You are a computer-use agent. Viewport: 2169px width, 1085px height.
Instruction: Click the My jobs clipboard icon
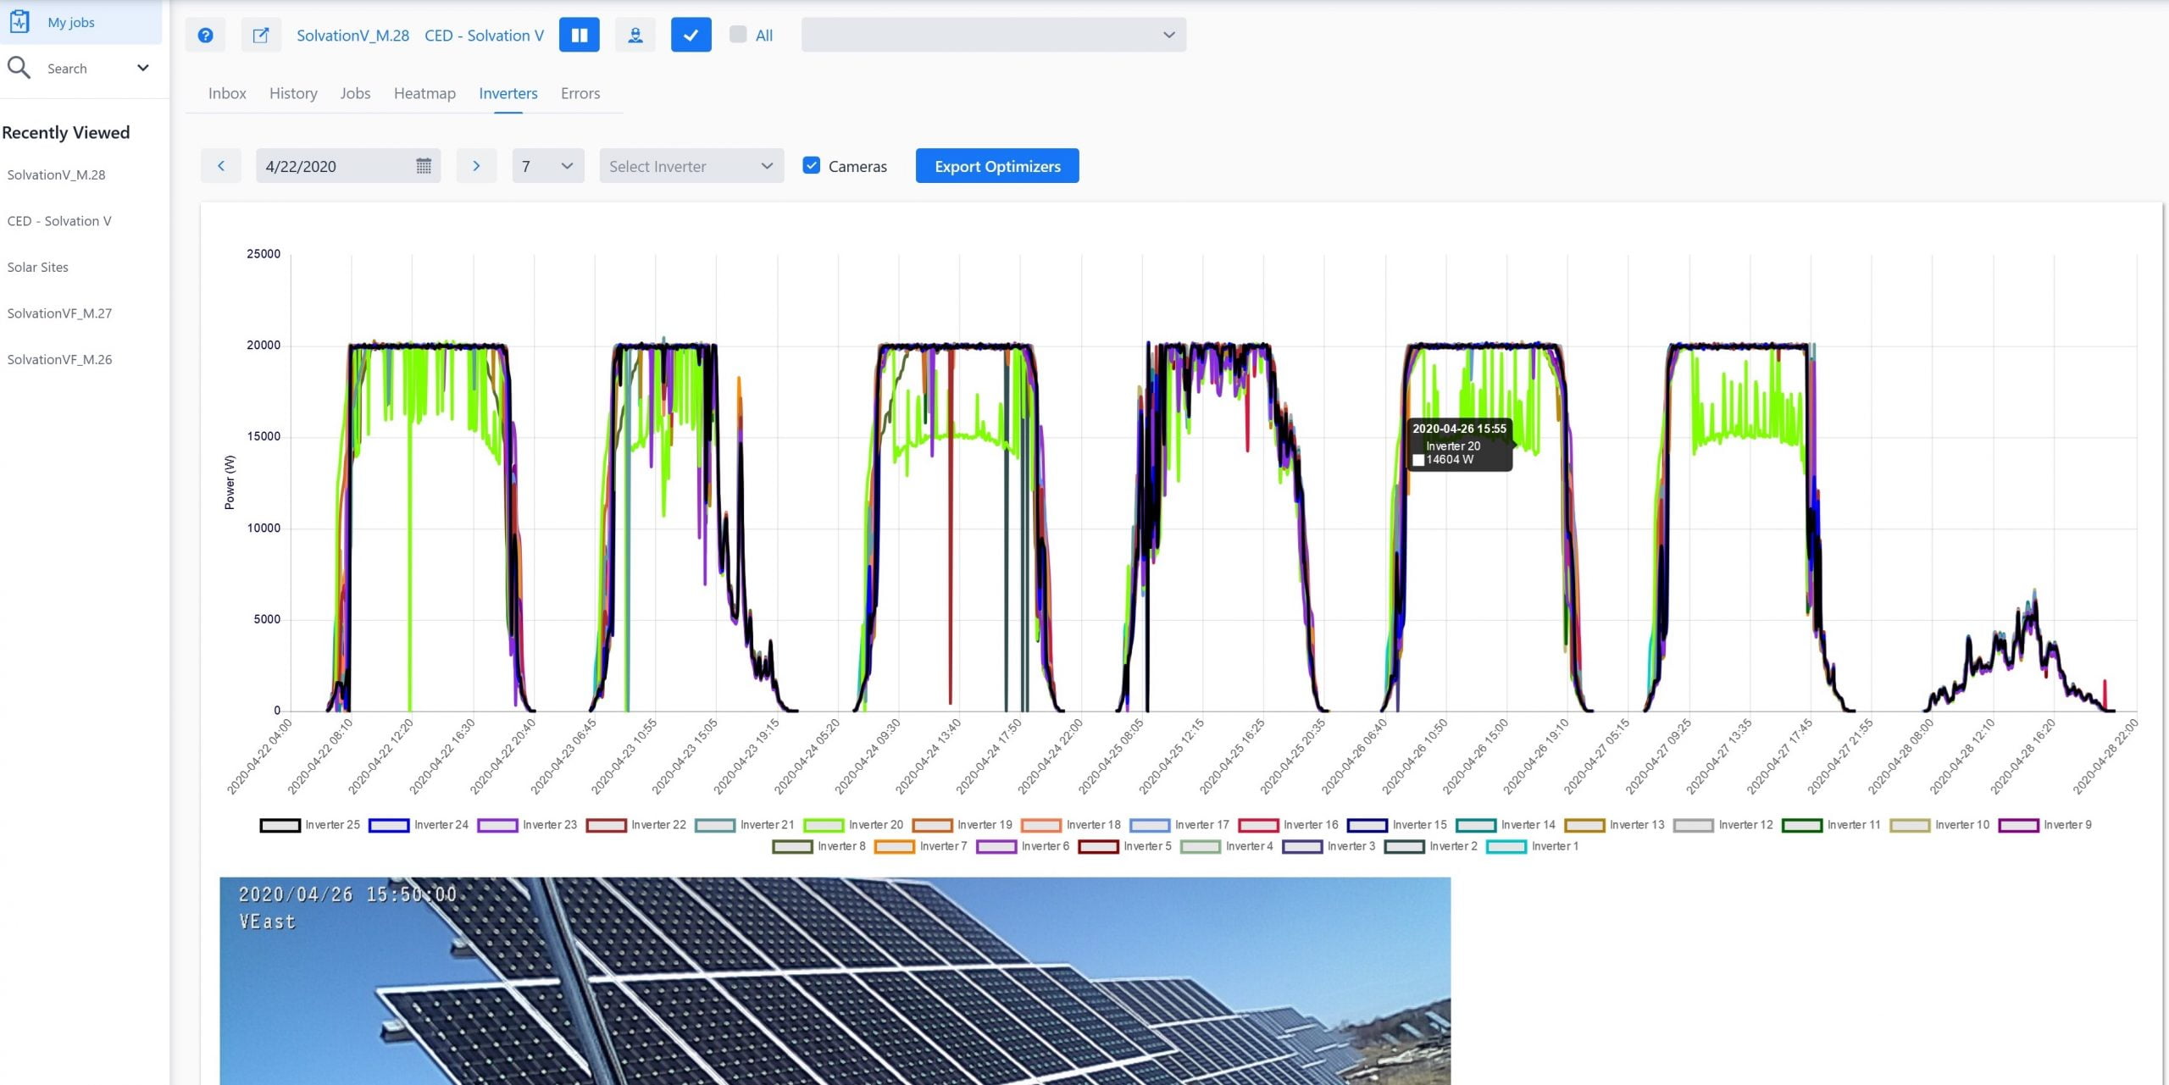[x=20, y=21]
